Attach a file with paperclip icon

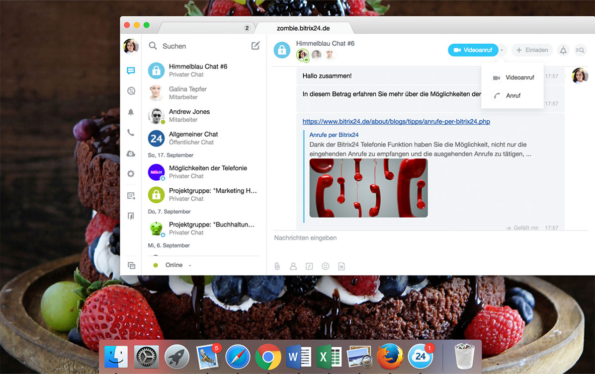point(277,266)
